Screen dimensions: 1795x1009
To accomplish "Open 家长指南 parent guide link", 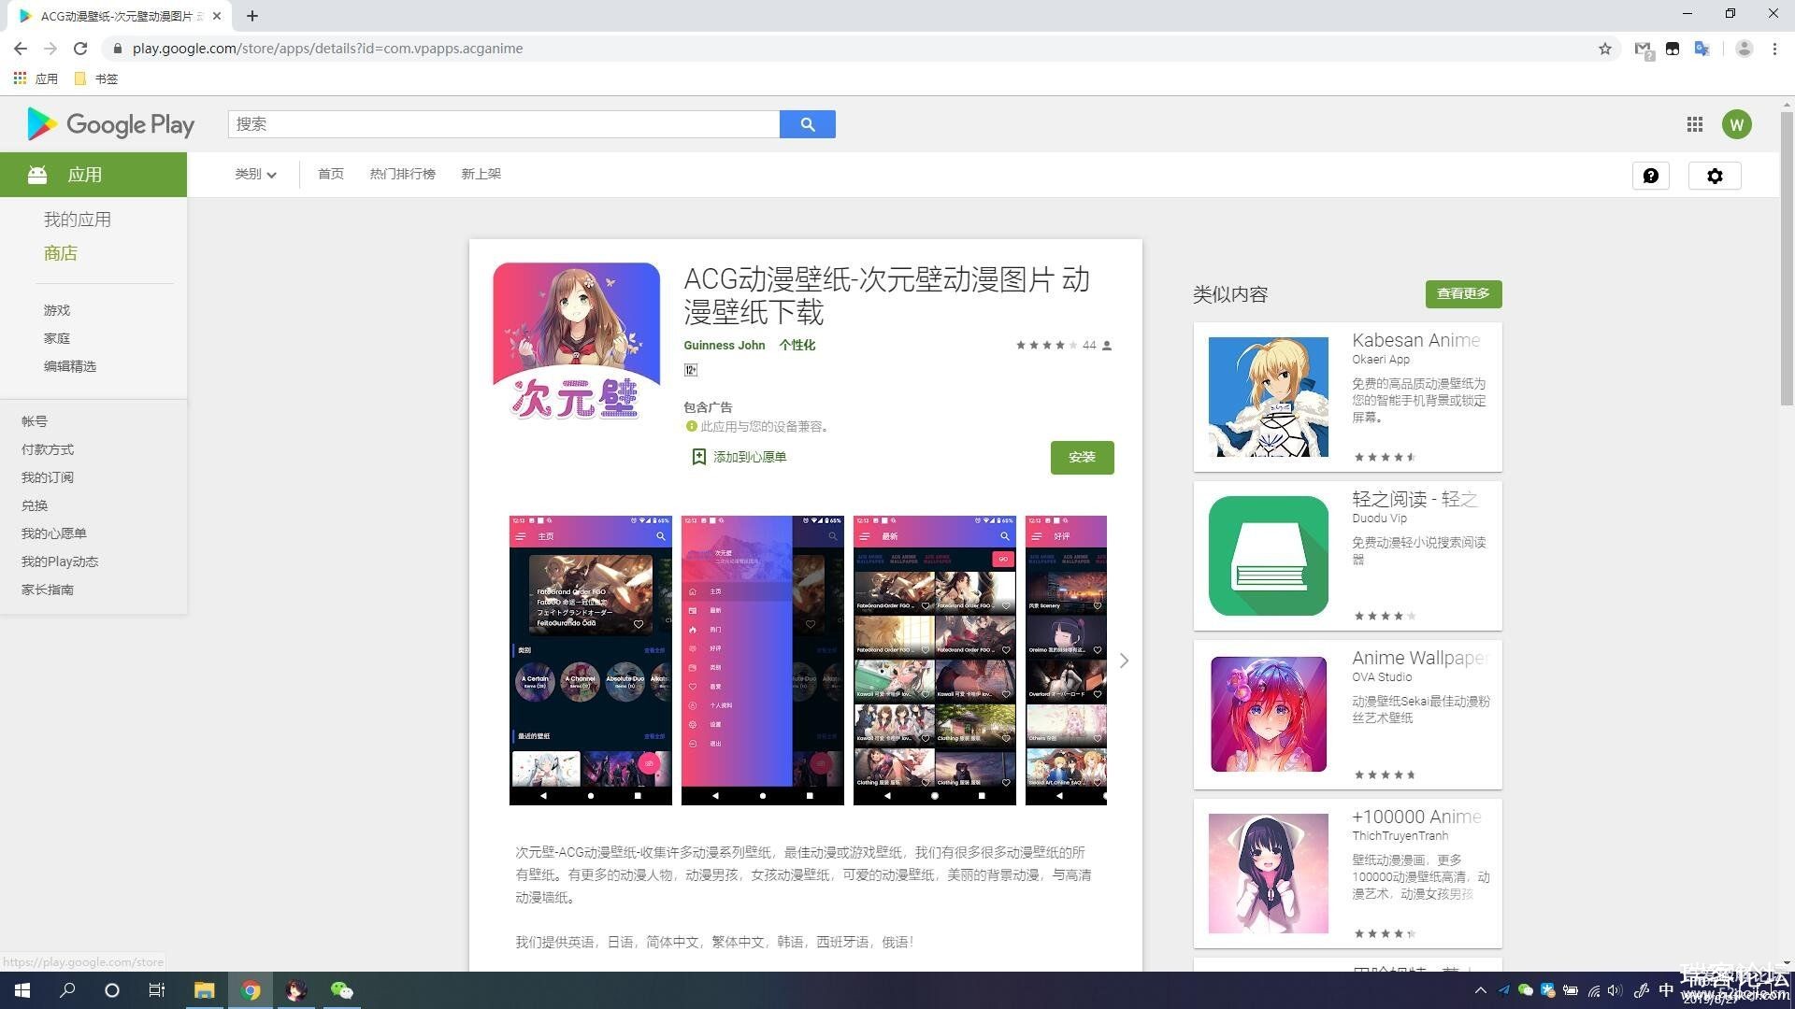I will tap(48, 590).
